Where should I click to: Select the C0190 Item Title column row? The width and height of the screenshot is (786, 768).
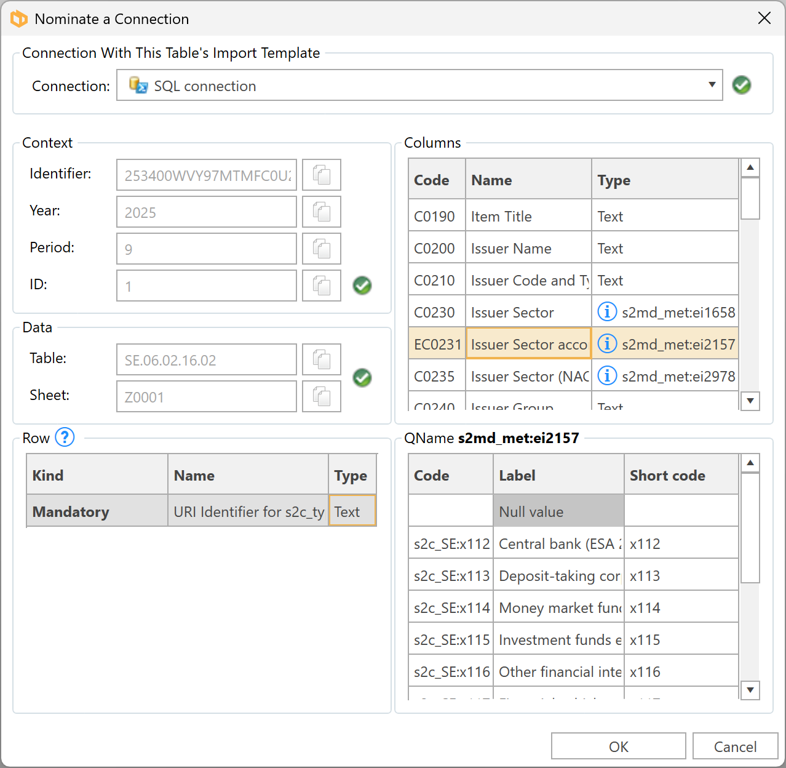coord(501,217)
